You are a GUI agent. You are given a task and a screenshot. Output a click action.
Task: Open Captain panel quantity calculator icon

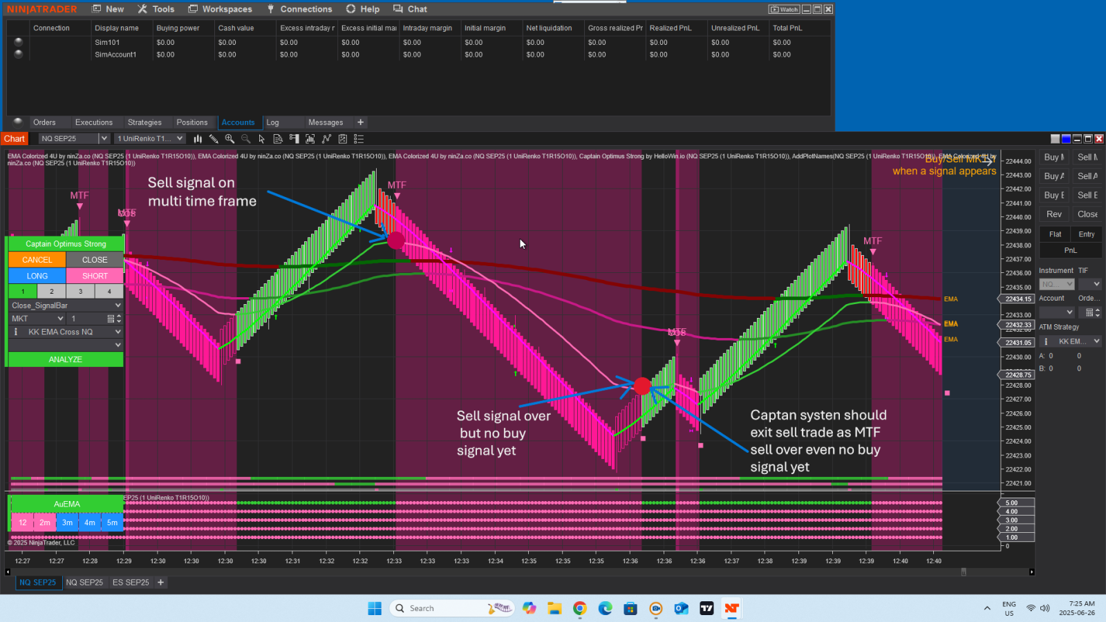click(111, 319)
